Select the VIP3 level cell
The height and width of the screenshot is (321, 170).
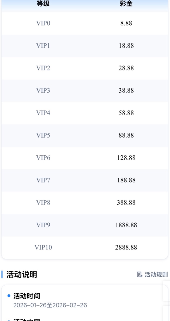(x=43, y=90)
